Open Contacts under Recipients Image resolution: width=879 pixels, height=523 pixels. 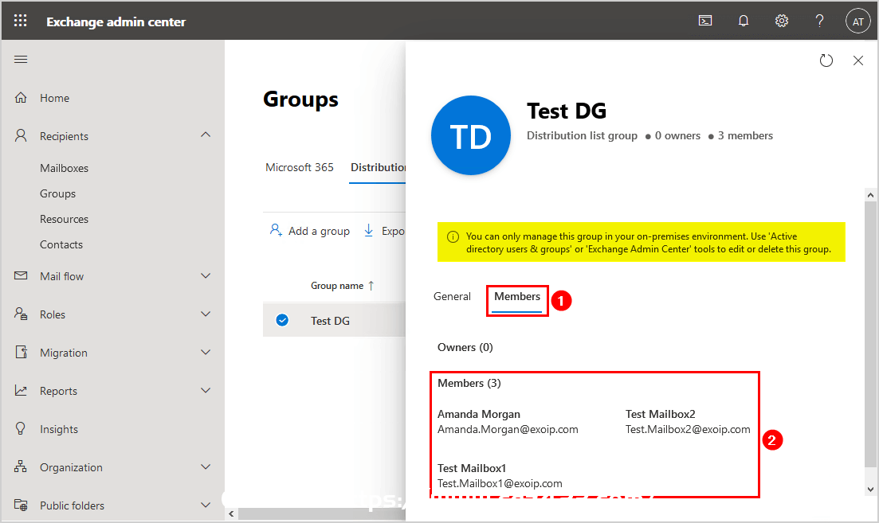61,244
